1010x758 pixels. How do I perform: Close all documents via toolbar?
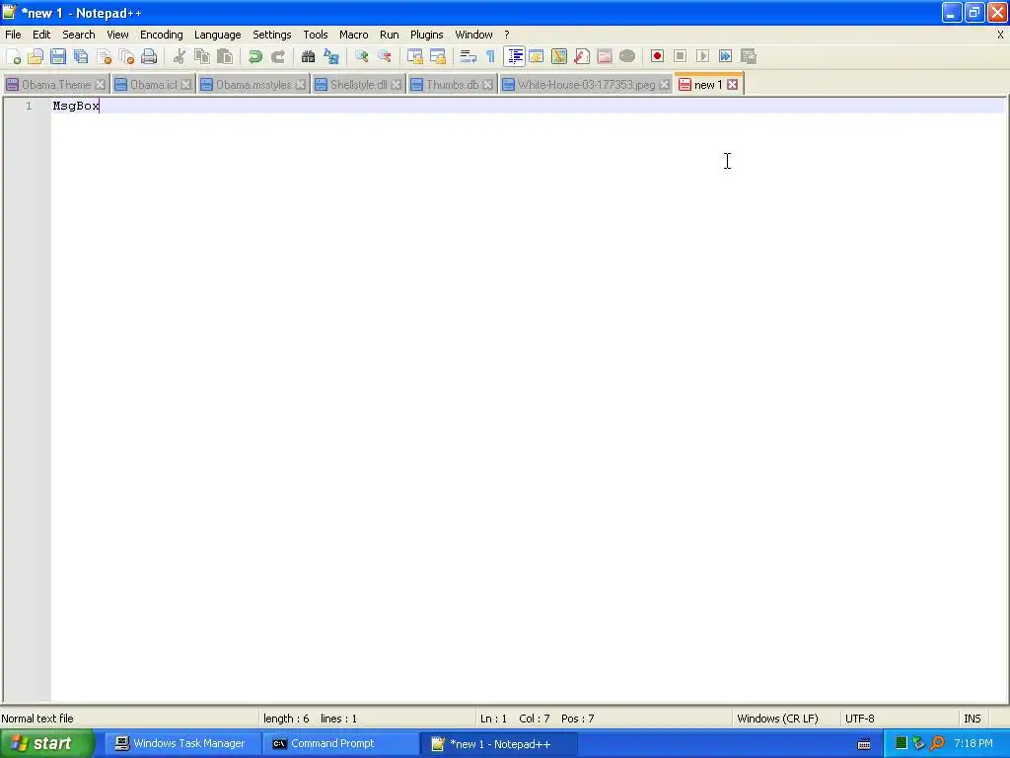pyautogui.click(x=126, y=56)
